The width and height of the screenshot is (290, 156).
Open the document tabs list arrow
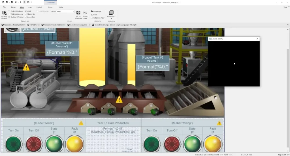point(288,25)
